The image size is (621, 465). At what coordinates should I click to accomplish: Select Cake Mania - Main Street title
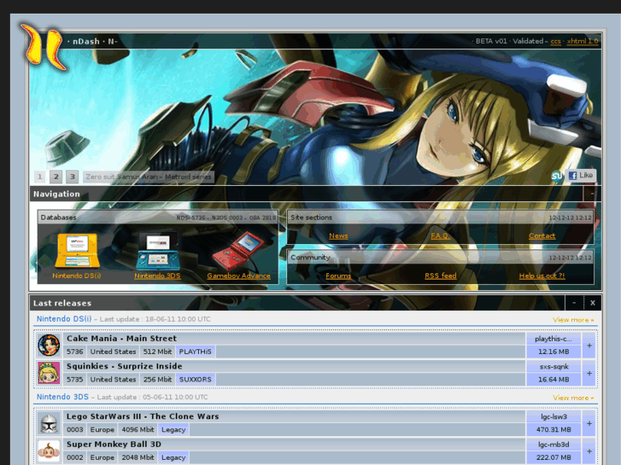point(121,339)
